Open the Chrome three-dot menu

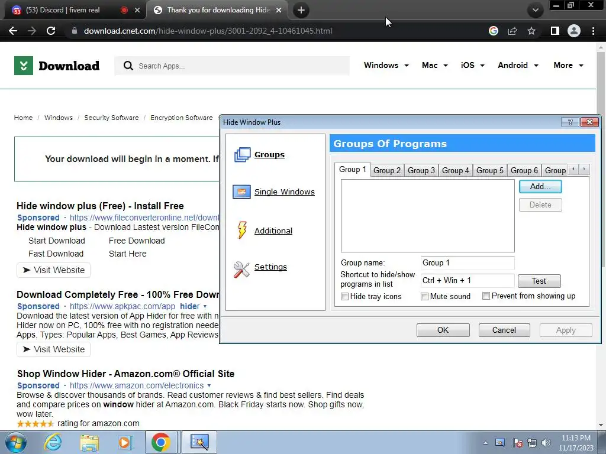pyautogui.click(x=593, y=31)
